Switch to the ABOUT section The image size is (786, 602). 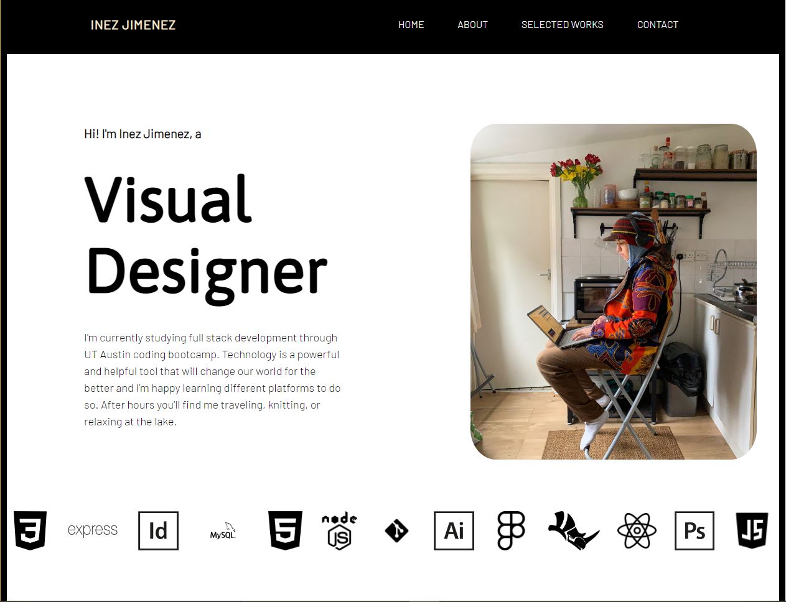472,25
